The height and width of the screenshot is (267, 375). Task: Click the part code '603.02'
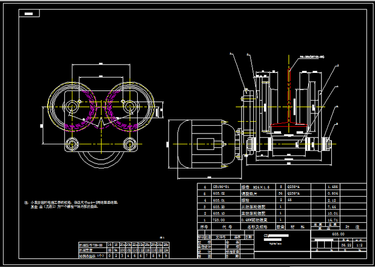tap(219, 194)
